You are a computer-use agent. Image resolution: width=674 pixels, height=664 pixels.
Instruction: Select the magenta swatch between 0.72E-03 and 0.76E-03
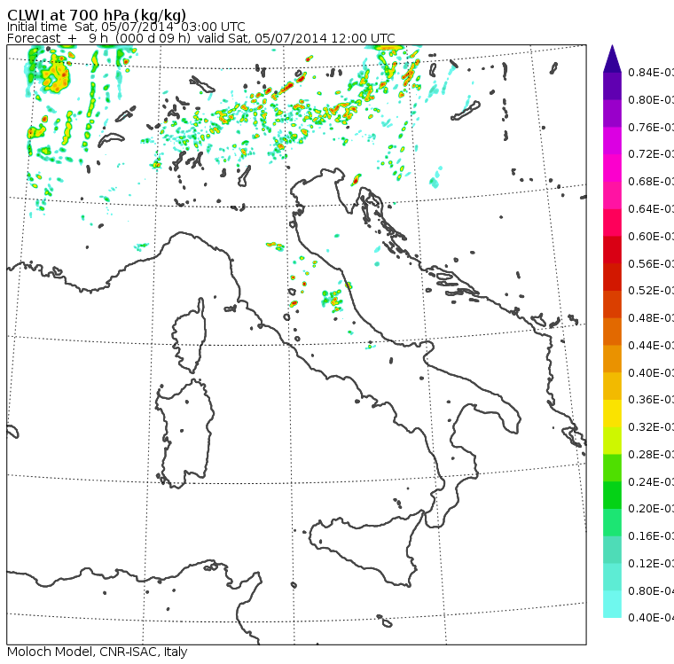612,141
